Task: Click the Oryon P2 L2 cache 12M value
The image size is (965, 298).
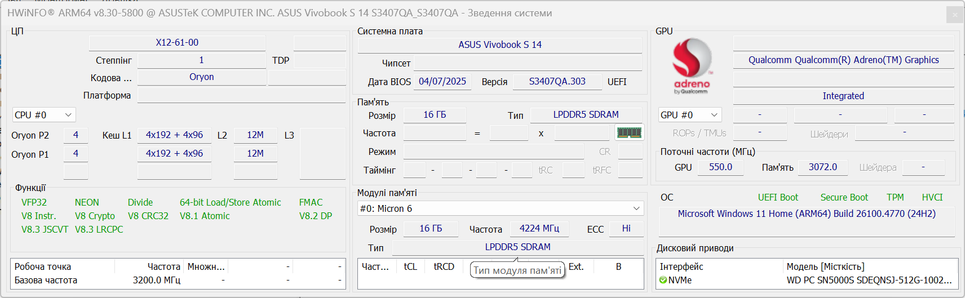Action: (255, 135)
